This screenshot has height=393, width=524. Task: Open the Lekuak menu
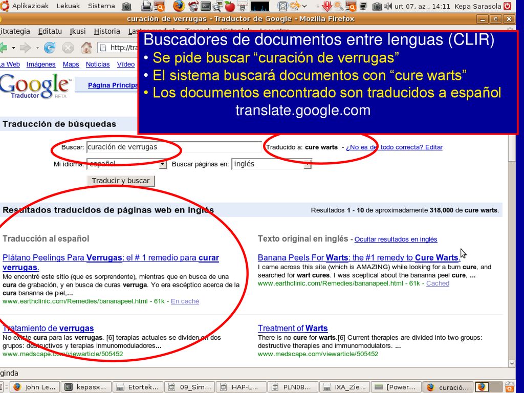click(x=68, y=6)
